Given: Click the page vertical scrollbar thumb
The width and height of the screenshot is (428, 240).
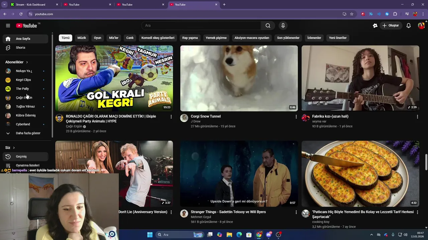Looking at the screenshot, I should tap(426, 162).
